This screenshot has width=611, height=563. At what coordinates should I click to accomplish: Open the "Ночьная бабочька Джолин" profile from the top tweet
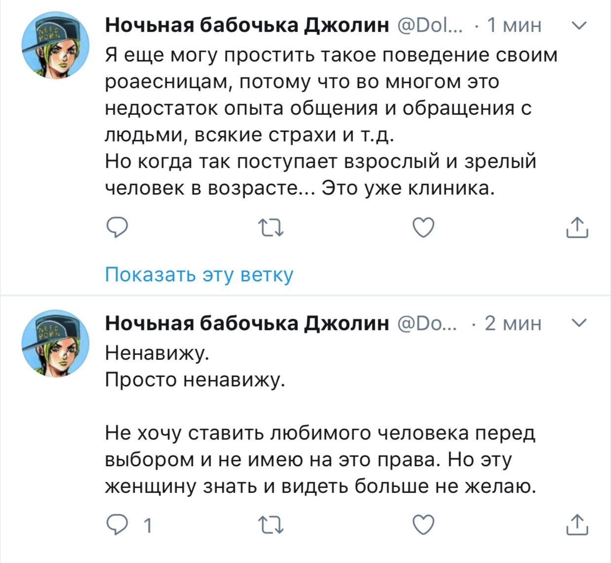click(247, 25)
